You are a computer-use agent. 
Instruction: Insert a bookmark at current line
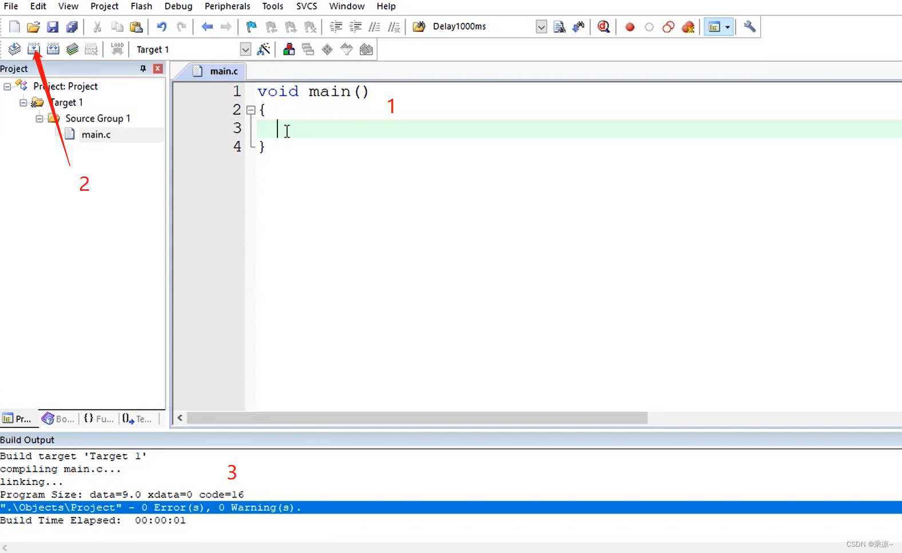click(251, 27)
